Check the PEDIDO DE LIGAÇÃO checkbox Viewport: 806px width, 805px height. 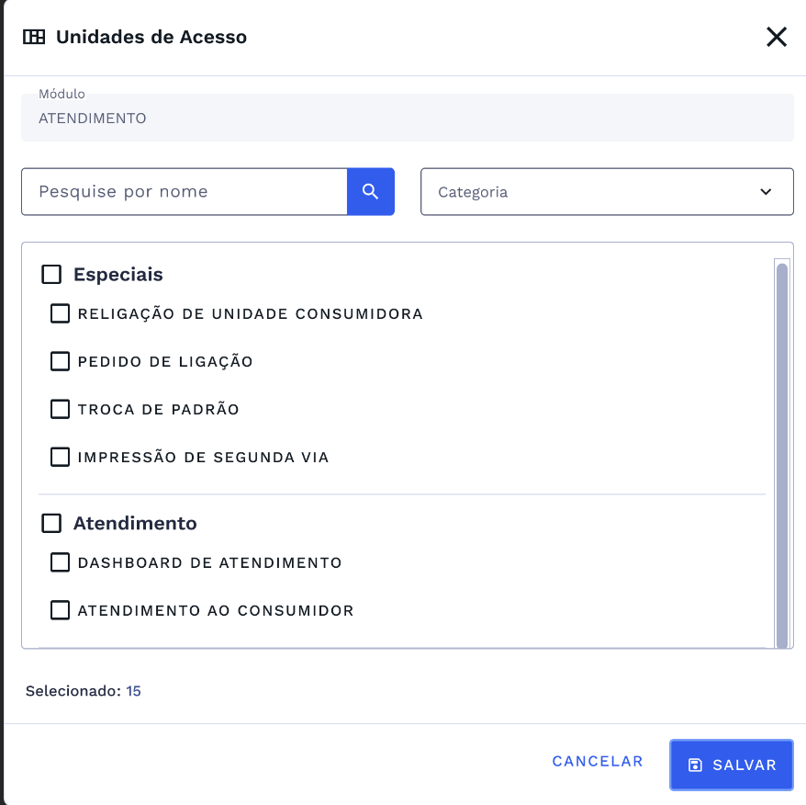(60, 361)
